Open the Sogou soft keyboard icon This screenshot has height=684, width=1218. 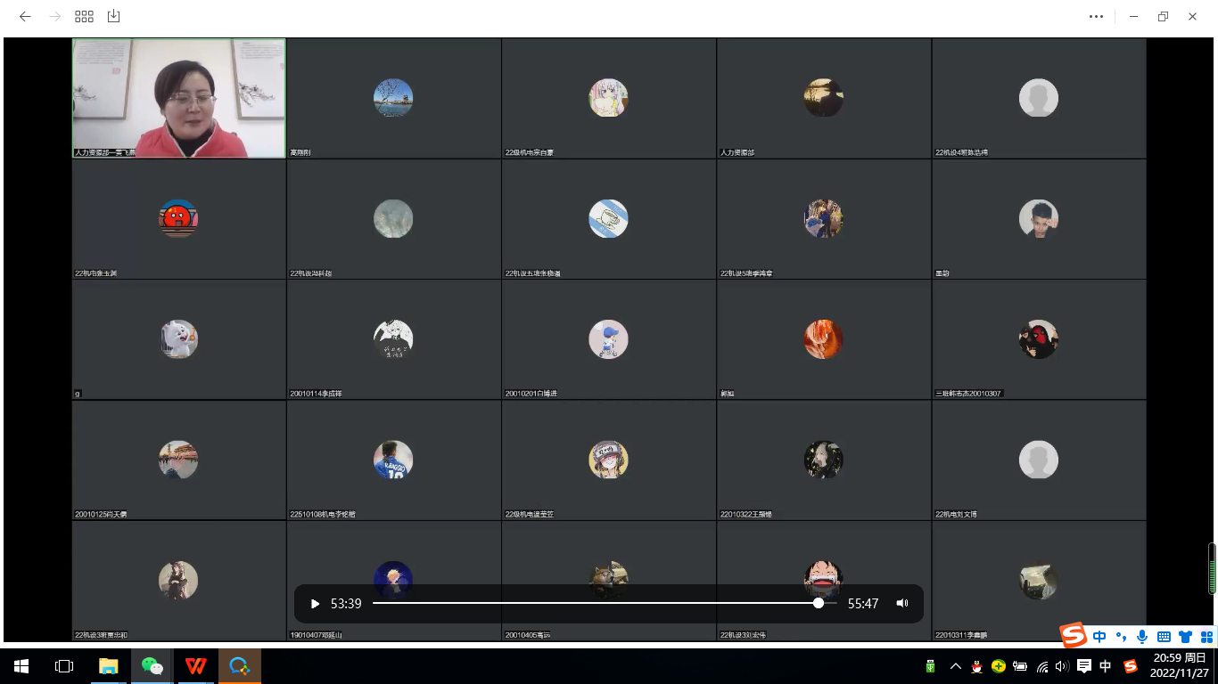[x=1164, y=637]
